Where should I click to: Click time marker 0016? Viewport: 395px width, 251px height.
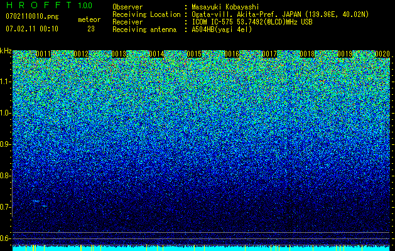pos(232,54)
